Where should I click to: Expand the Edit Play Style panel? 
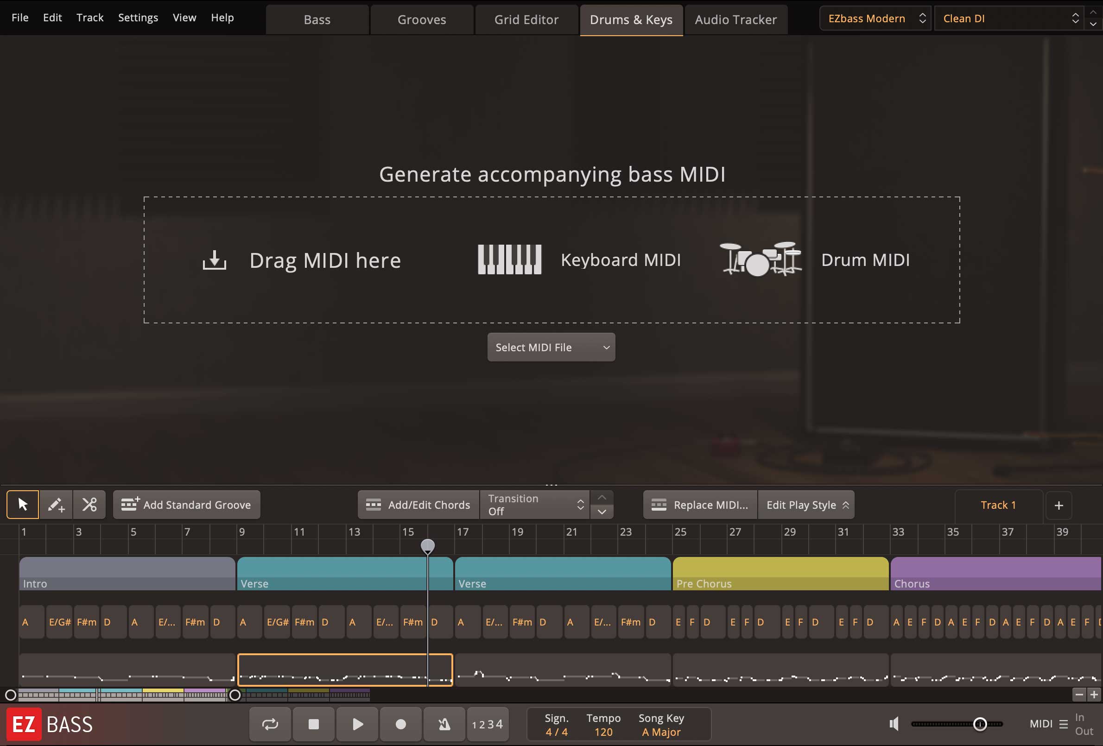point(806,505)
